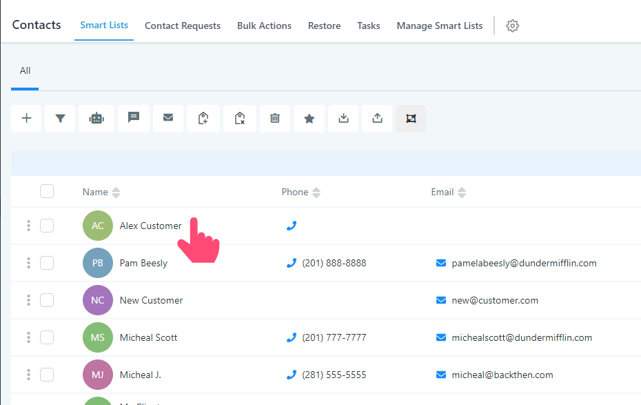Click the import contacts download icon
This screenshot has width=641, height=405.
[343, 118]
